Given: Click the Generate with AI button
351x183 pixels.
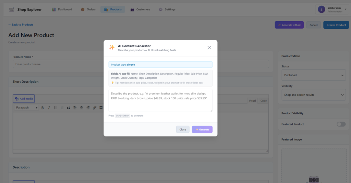Looking at the screenshot, I should (289, 25).
